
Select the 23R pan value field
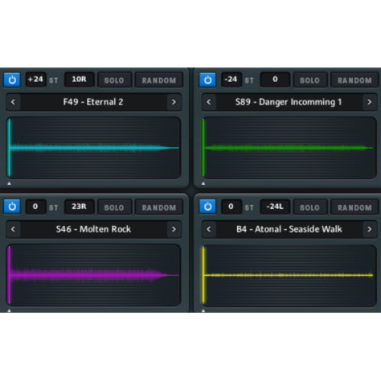80,207
